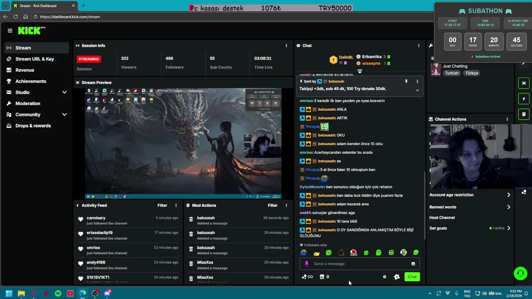Expand the chat leaderboard arrow
Image resolution: width=532 pixels, height=299 pixels.
tap(360, 71)
